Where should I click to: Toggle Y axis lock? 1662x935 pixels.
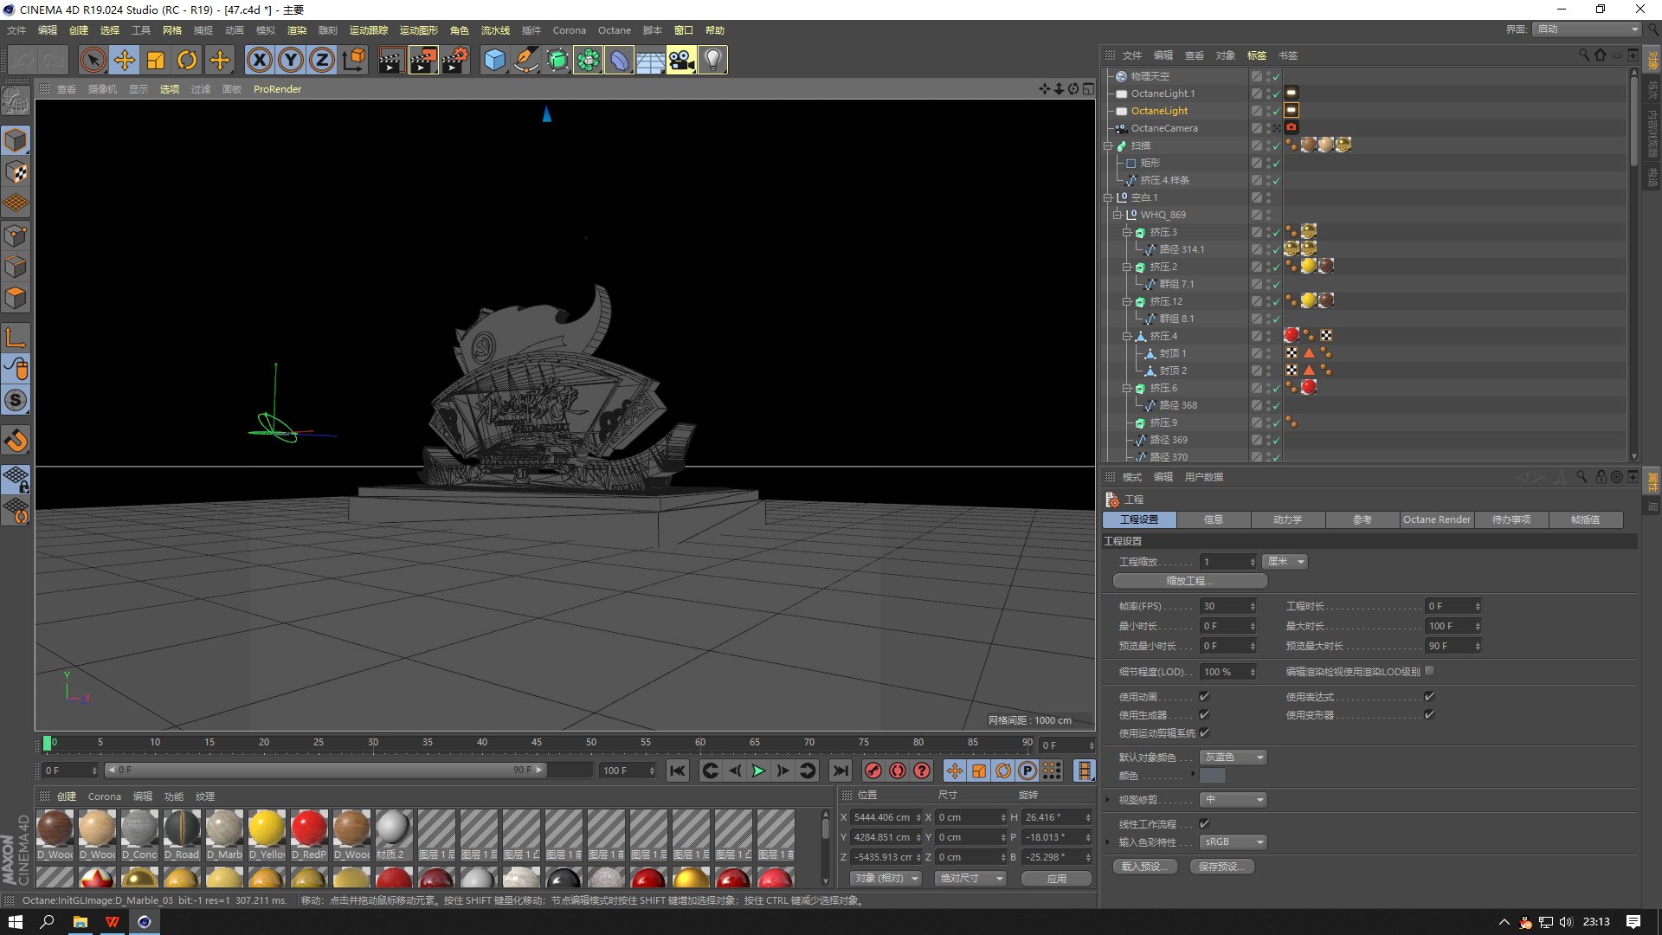(291, 60)
